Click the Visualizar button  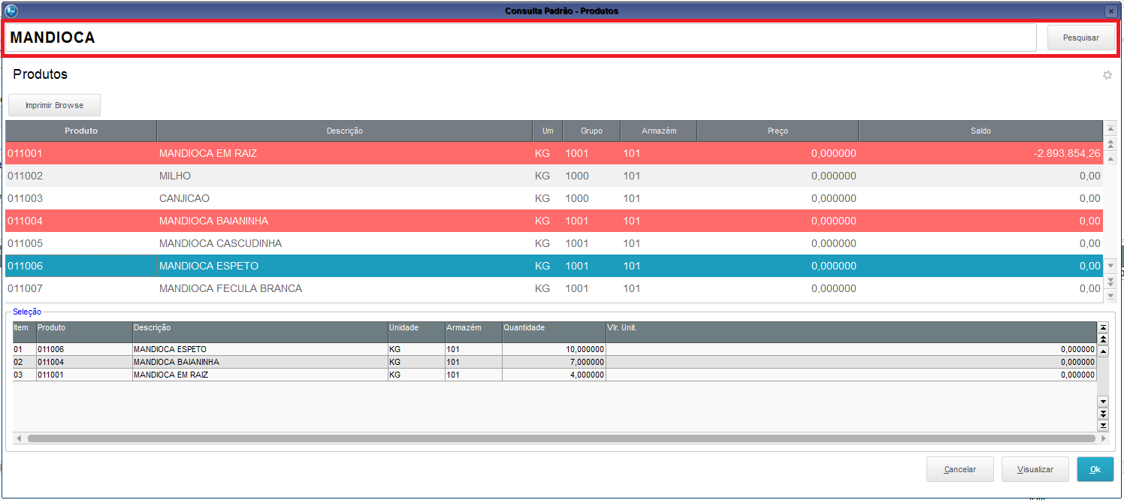[1035, 469]
